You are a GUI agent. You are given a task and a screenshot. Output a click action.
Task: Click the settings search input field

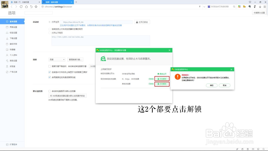[38, 13]
